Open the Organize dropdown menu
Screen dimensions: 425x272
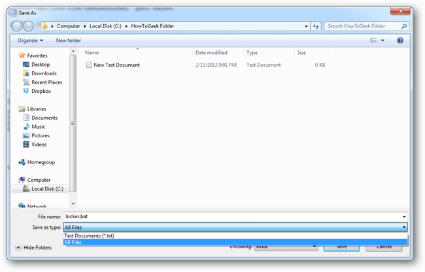tap(29, 40)
